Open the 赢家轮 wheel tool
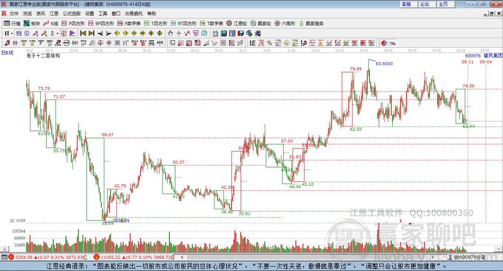 pos(261,24)
